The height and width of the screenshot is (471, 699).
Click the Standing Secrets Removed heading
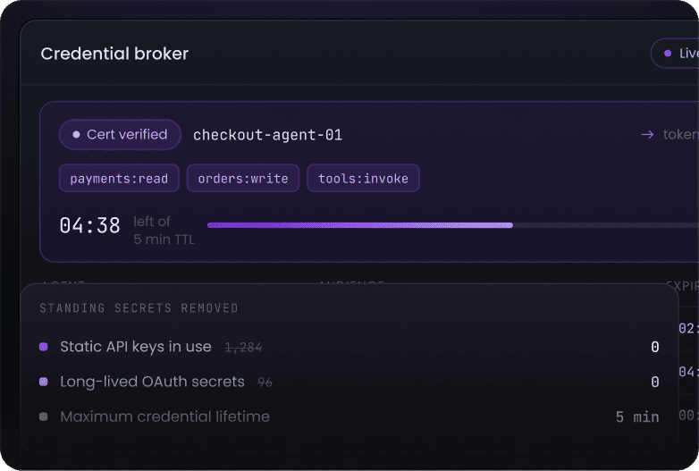pos(139,308)
